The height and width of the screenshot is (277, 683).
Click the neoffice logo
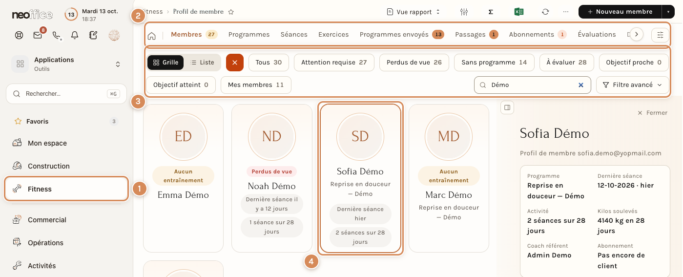click(32, 15)
